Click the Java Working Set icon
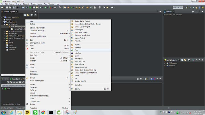 [72, 67]
